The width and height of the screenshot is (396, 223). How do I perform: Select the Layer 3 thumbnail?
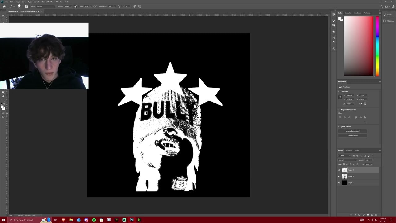coord(345,176)
